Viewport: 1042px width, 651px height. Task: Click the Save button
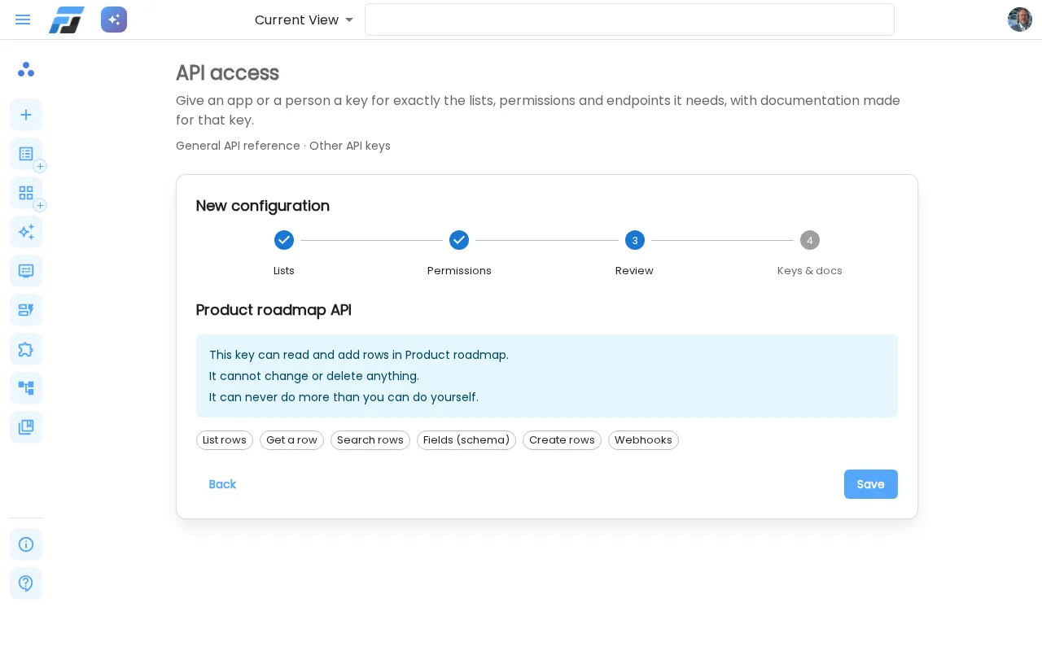click(871, 484)
